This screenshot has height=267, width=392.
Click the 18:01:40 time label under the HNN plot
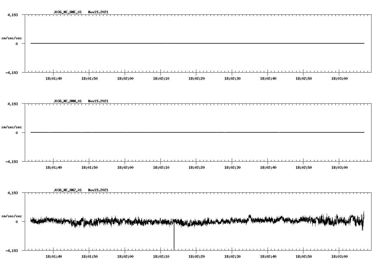[54, 168]
